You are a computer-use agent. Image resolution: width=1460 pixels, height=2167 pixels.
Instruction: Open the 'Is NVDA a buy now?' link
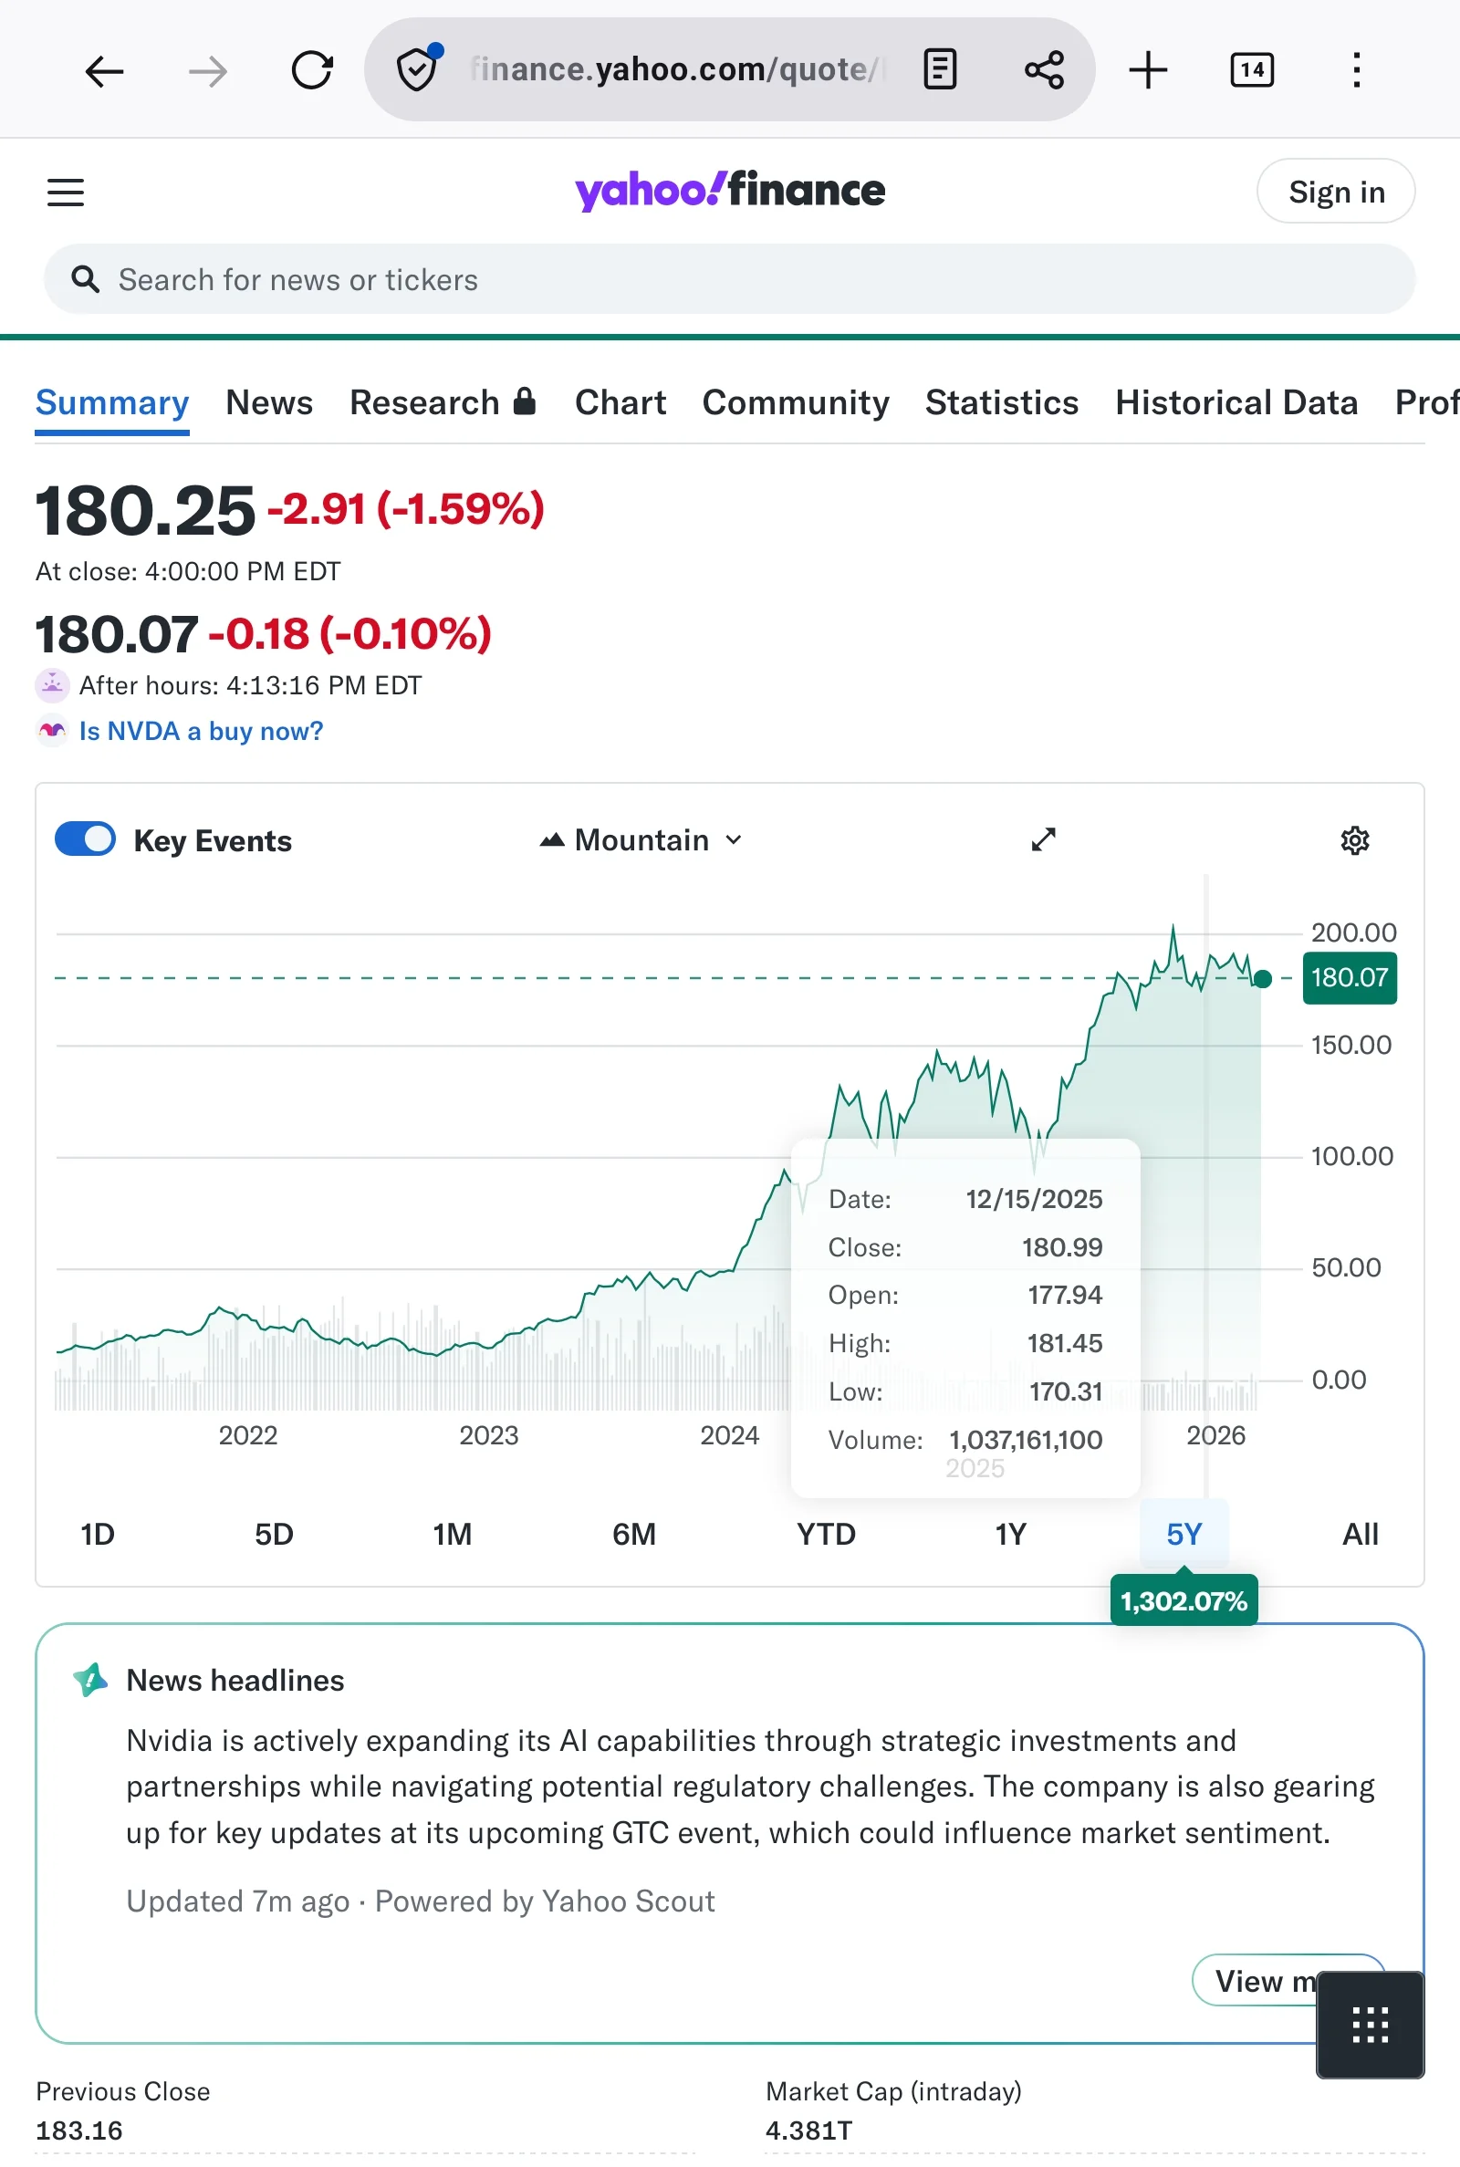(x=200, y=731)
